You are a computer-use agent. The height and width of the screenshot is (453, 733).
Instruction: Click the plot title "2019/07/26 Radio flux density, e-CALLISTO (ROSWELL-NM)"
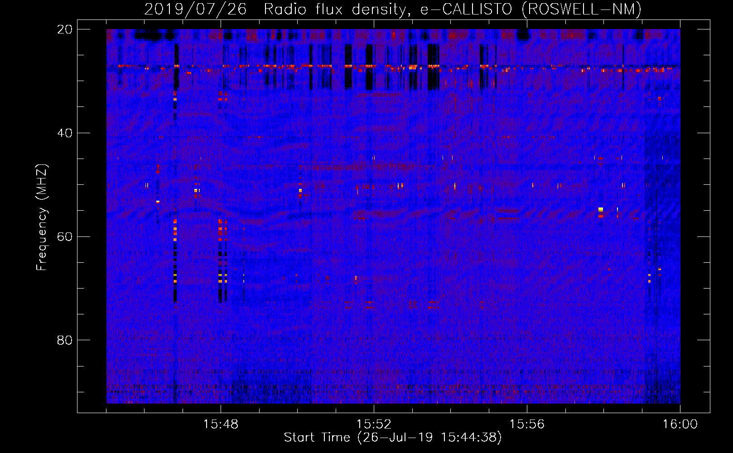[x=393, y=10]
